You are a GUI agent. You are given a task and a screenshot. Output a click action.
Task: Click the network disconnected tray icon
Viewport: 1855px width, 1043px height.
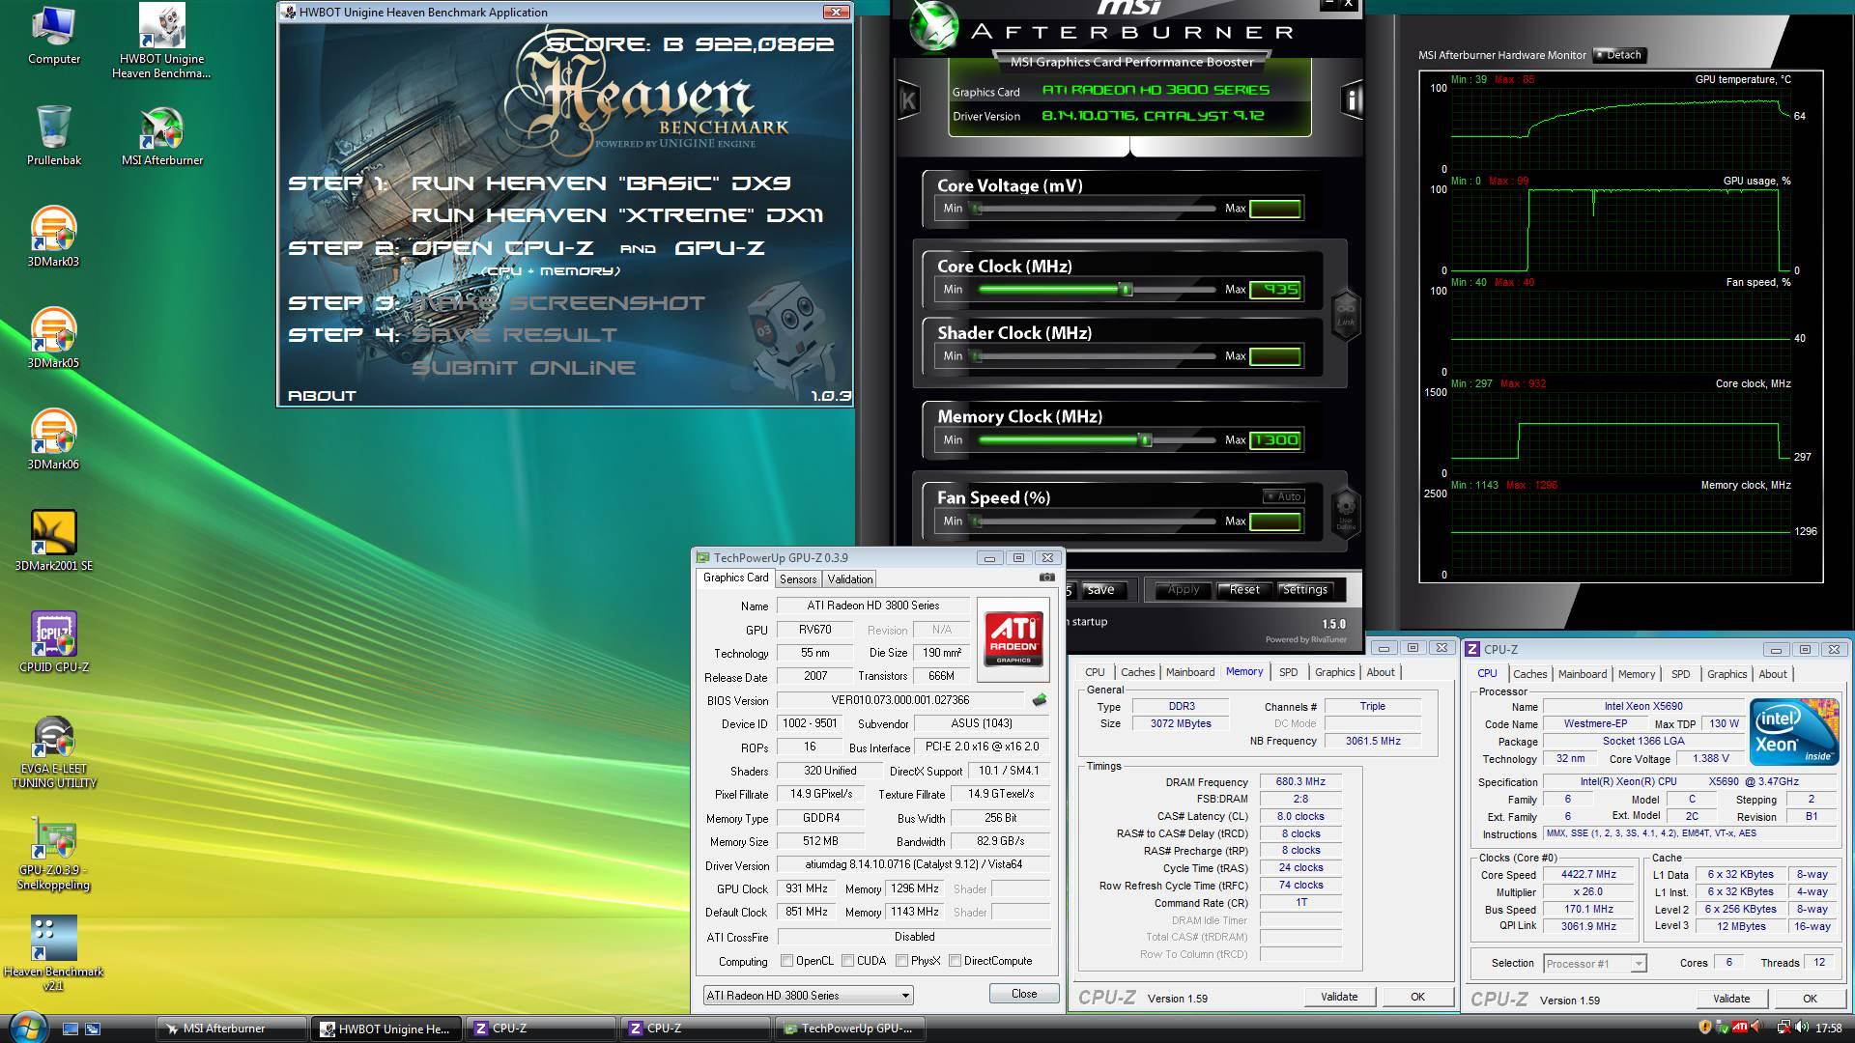coord(1784,1028)
